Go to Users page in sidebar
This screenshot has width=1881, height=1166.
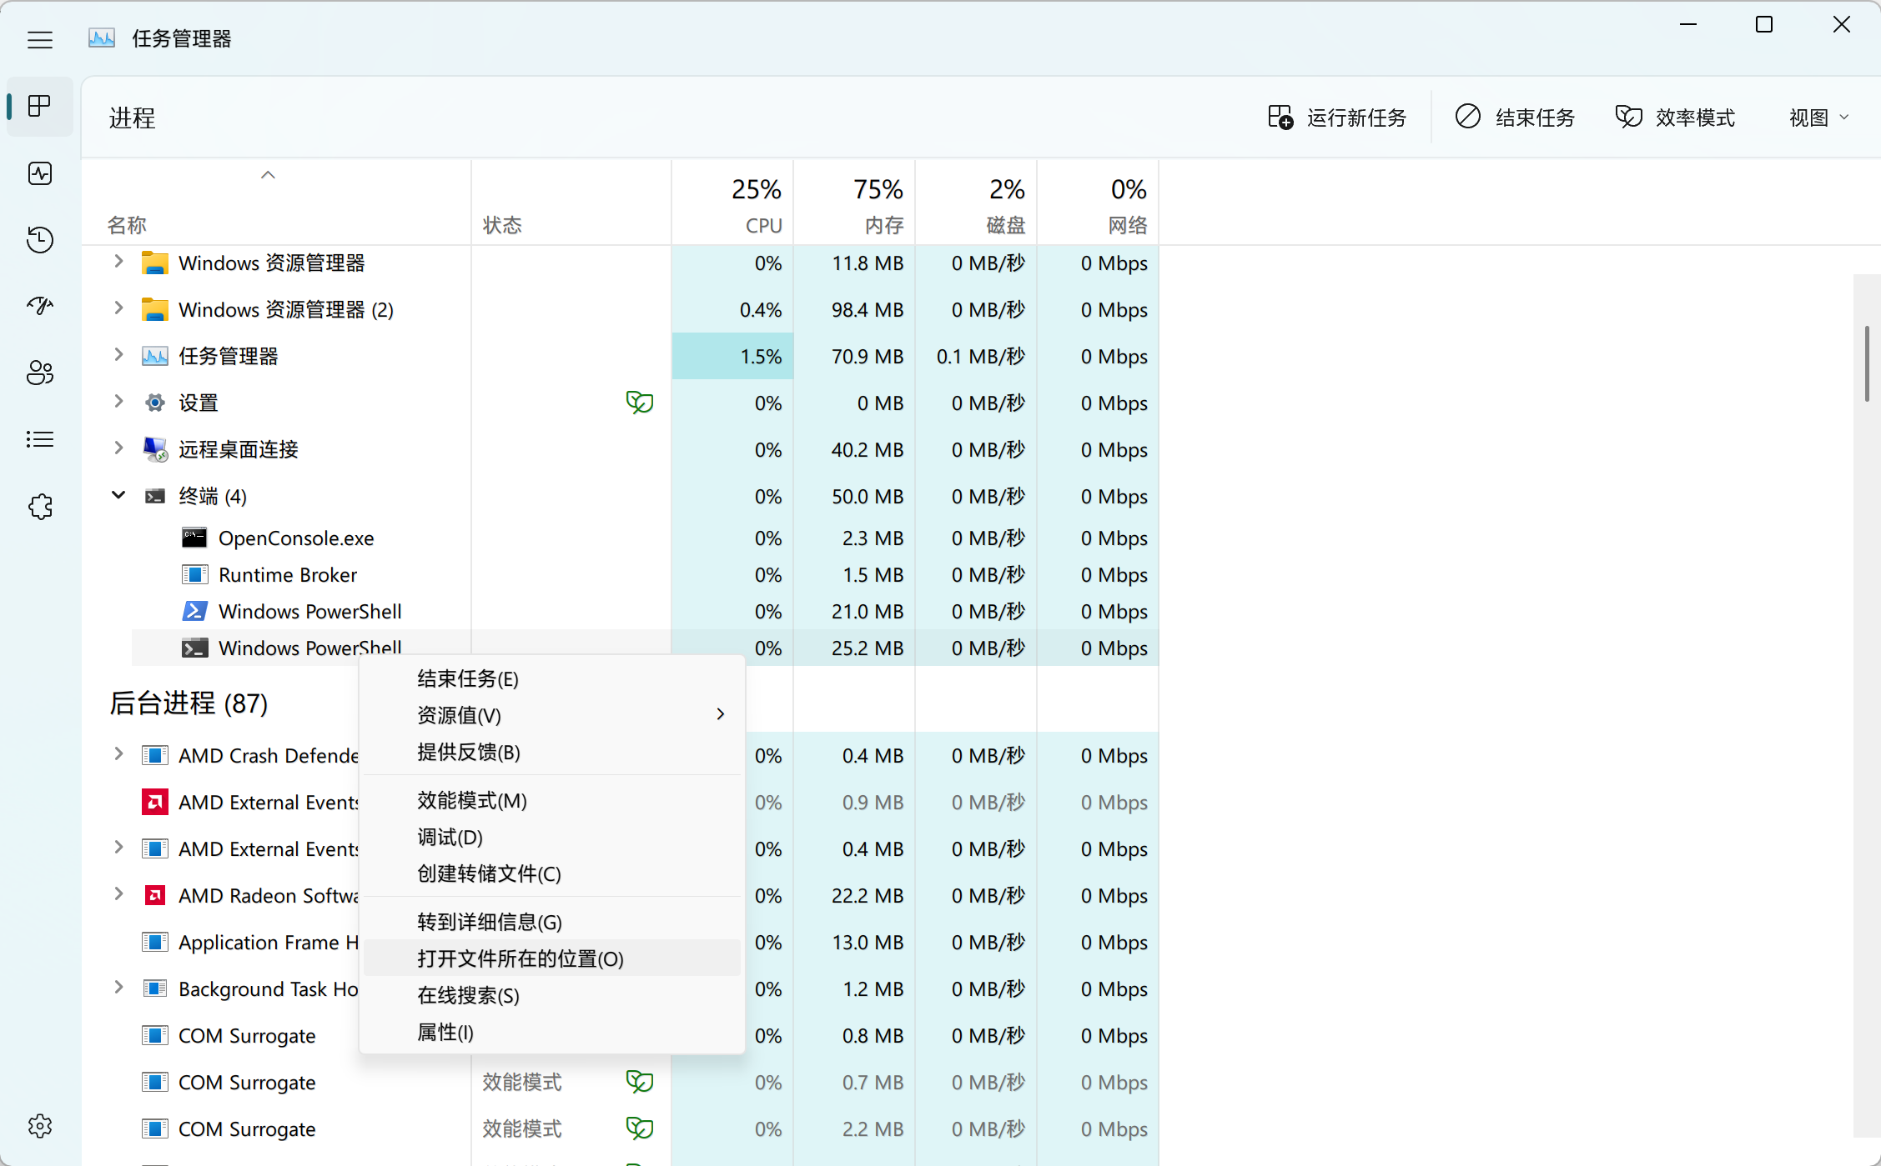point(39,373)
